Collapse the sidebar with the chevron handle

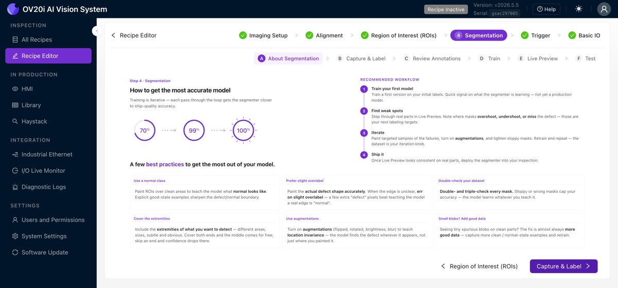[x=97, y=31]
